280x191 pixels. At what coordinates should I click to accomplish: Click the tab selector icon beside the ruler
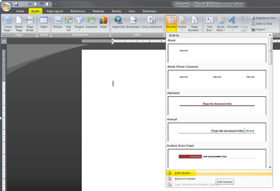4,41
